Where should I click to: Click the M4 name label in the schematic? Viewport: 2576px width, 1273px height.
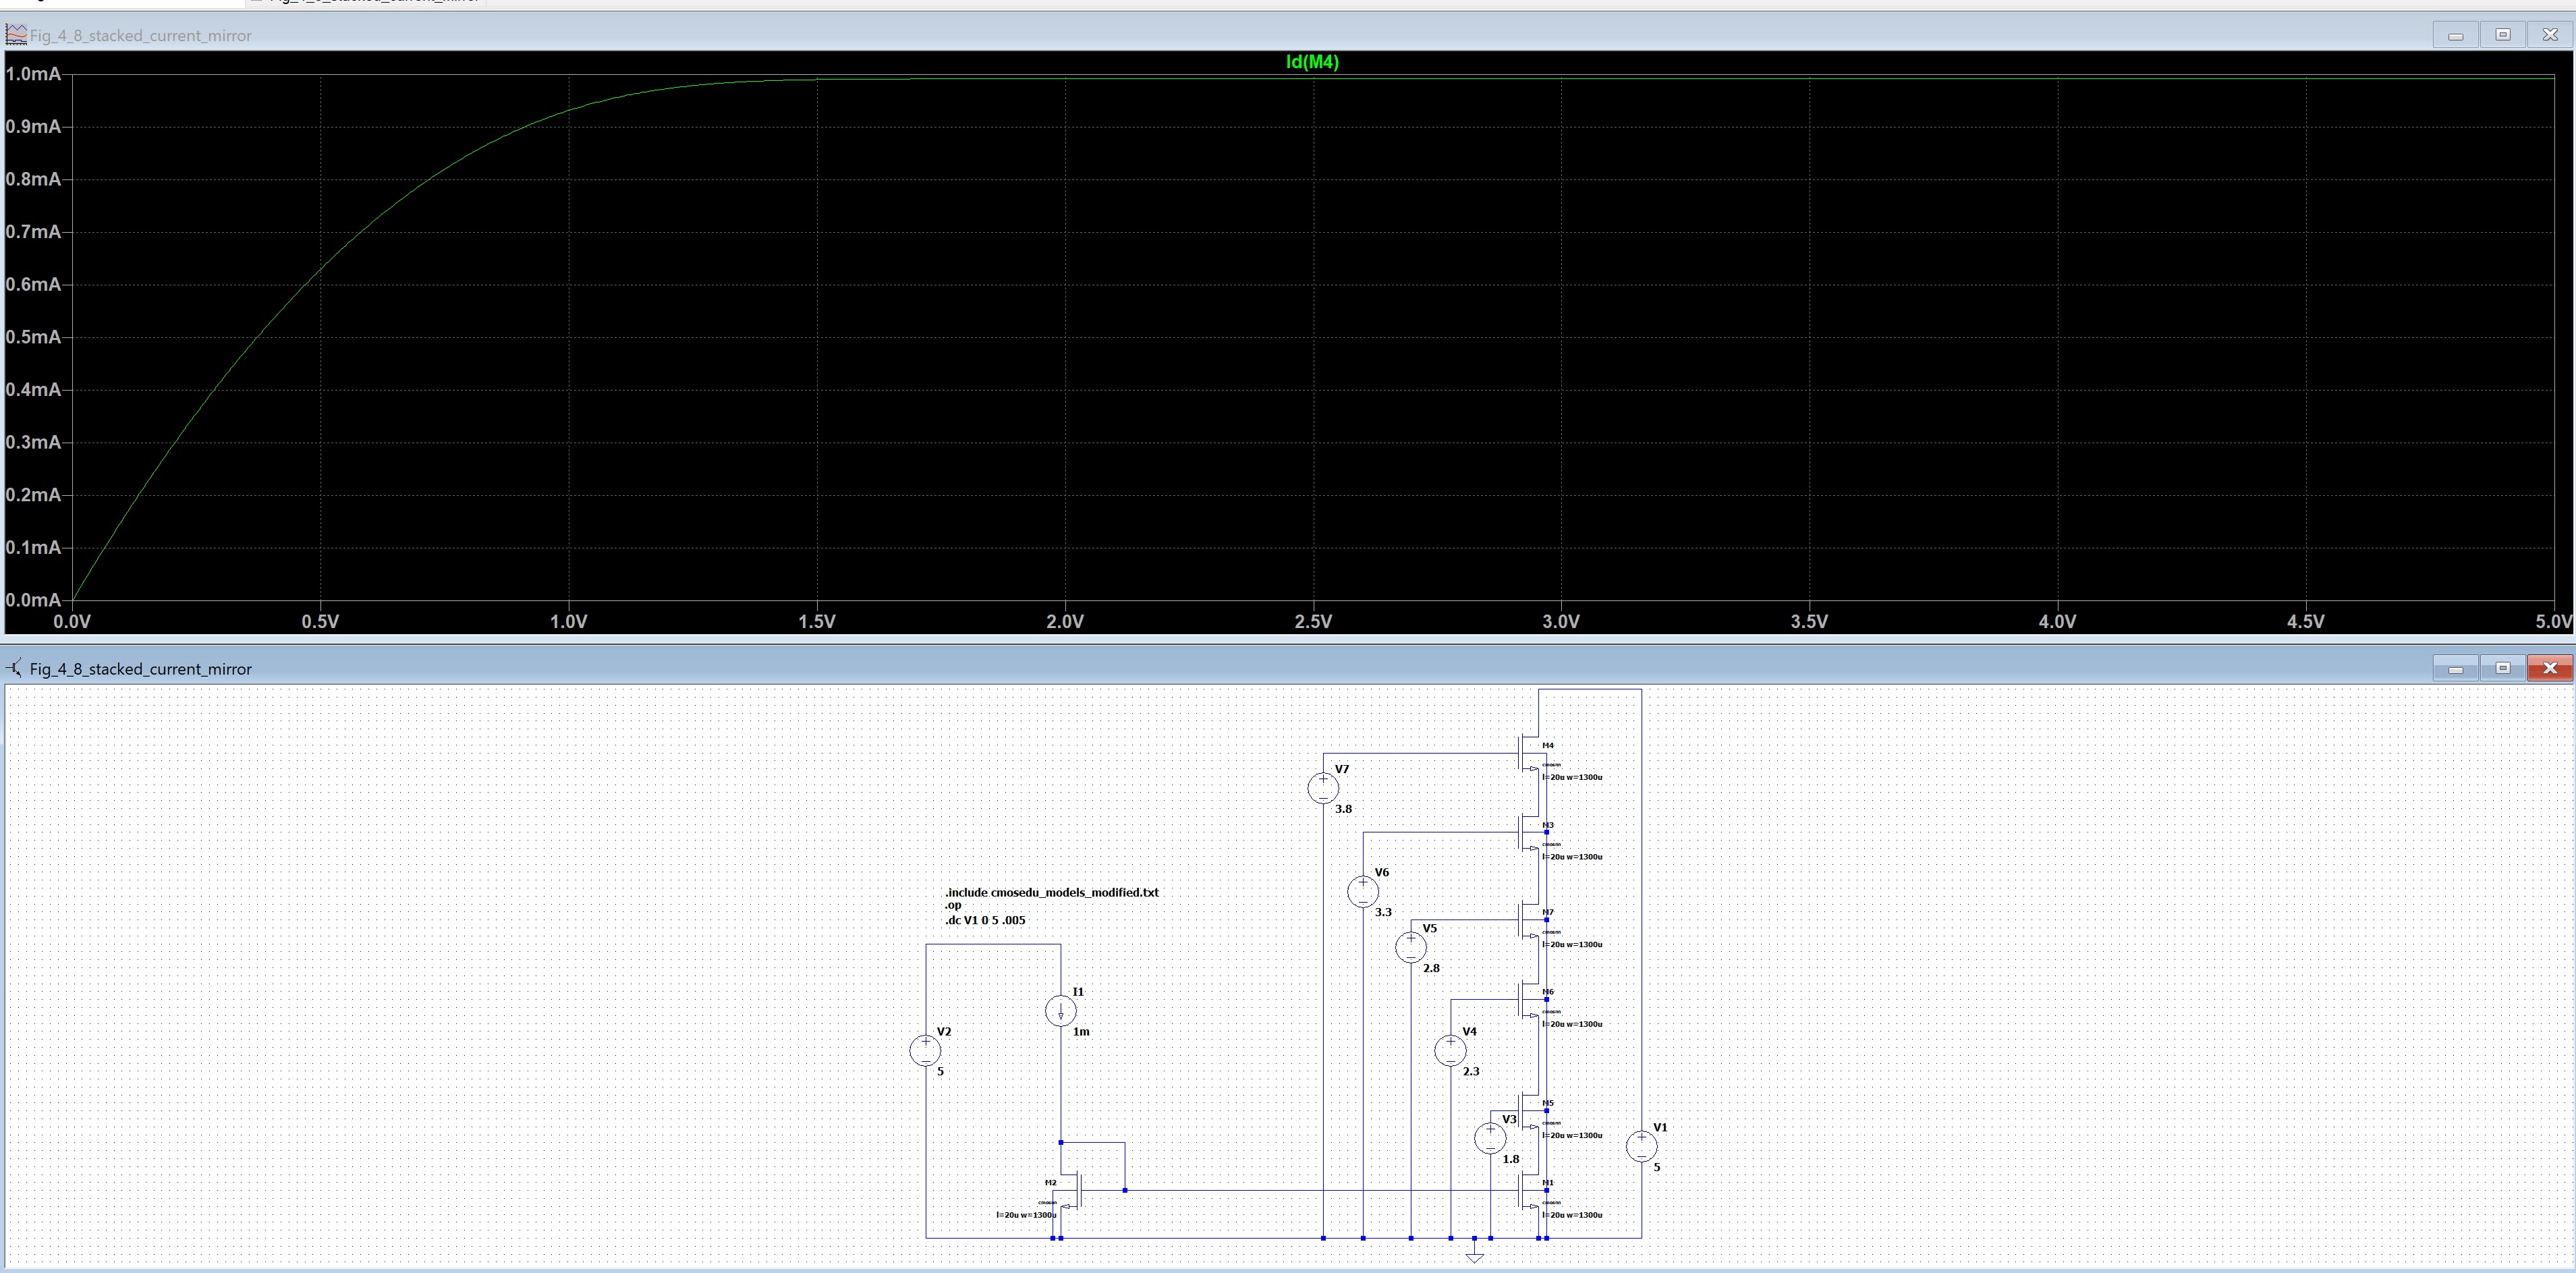(1548, 746)
